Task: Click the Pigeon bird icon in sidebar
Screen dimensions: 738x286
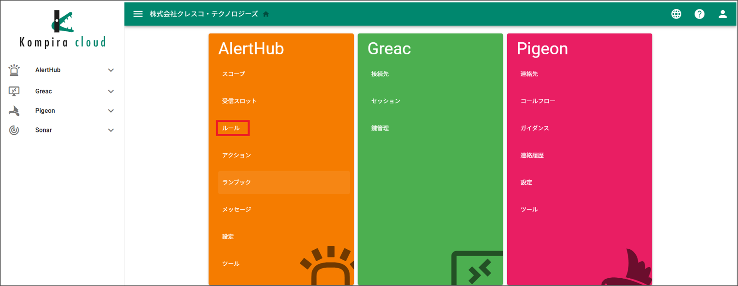Action: [14, 110]
